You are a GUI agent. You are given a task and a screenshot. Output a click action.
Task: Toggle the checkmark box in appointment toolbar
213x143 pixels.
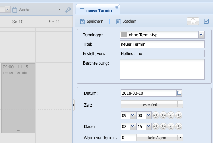[x=206, y=22]
